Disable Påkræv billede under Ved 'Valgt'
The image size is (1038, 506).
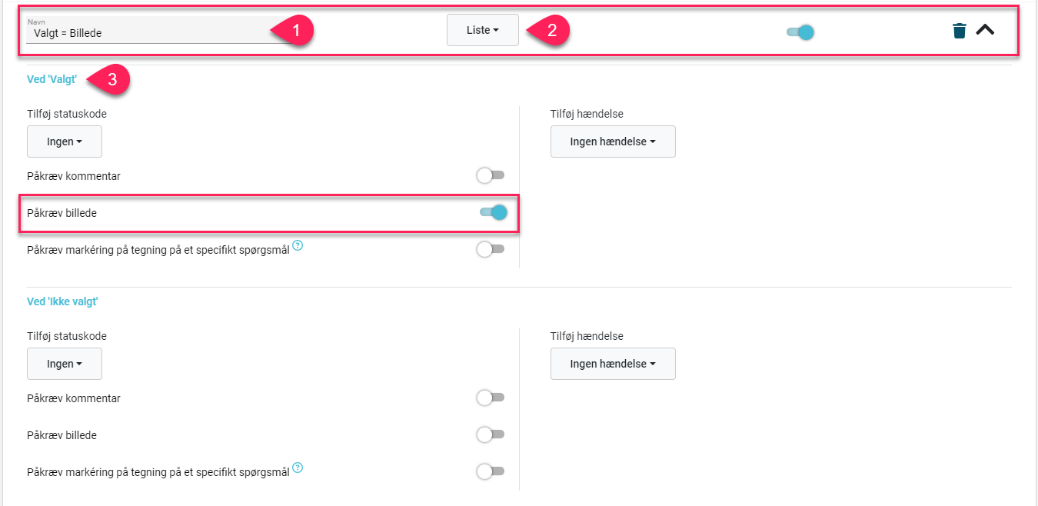(493, 212)
